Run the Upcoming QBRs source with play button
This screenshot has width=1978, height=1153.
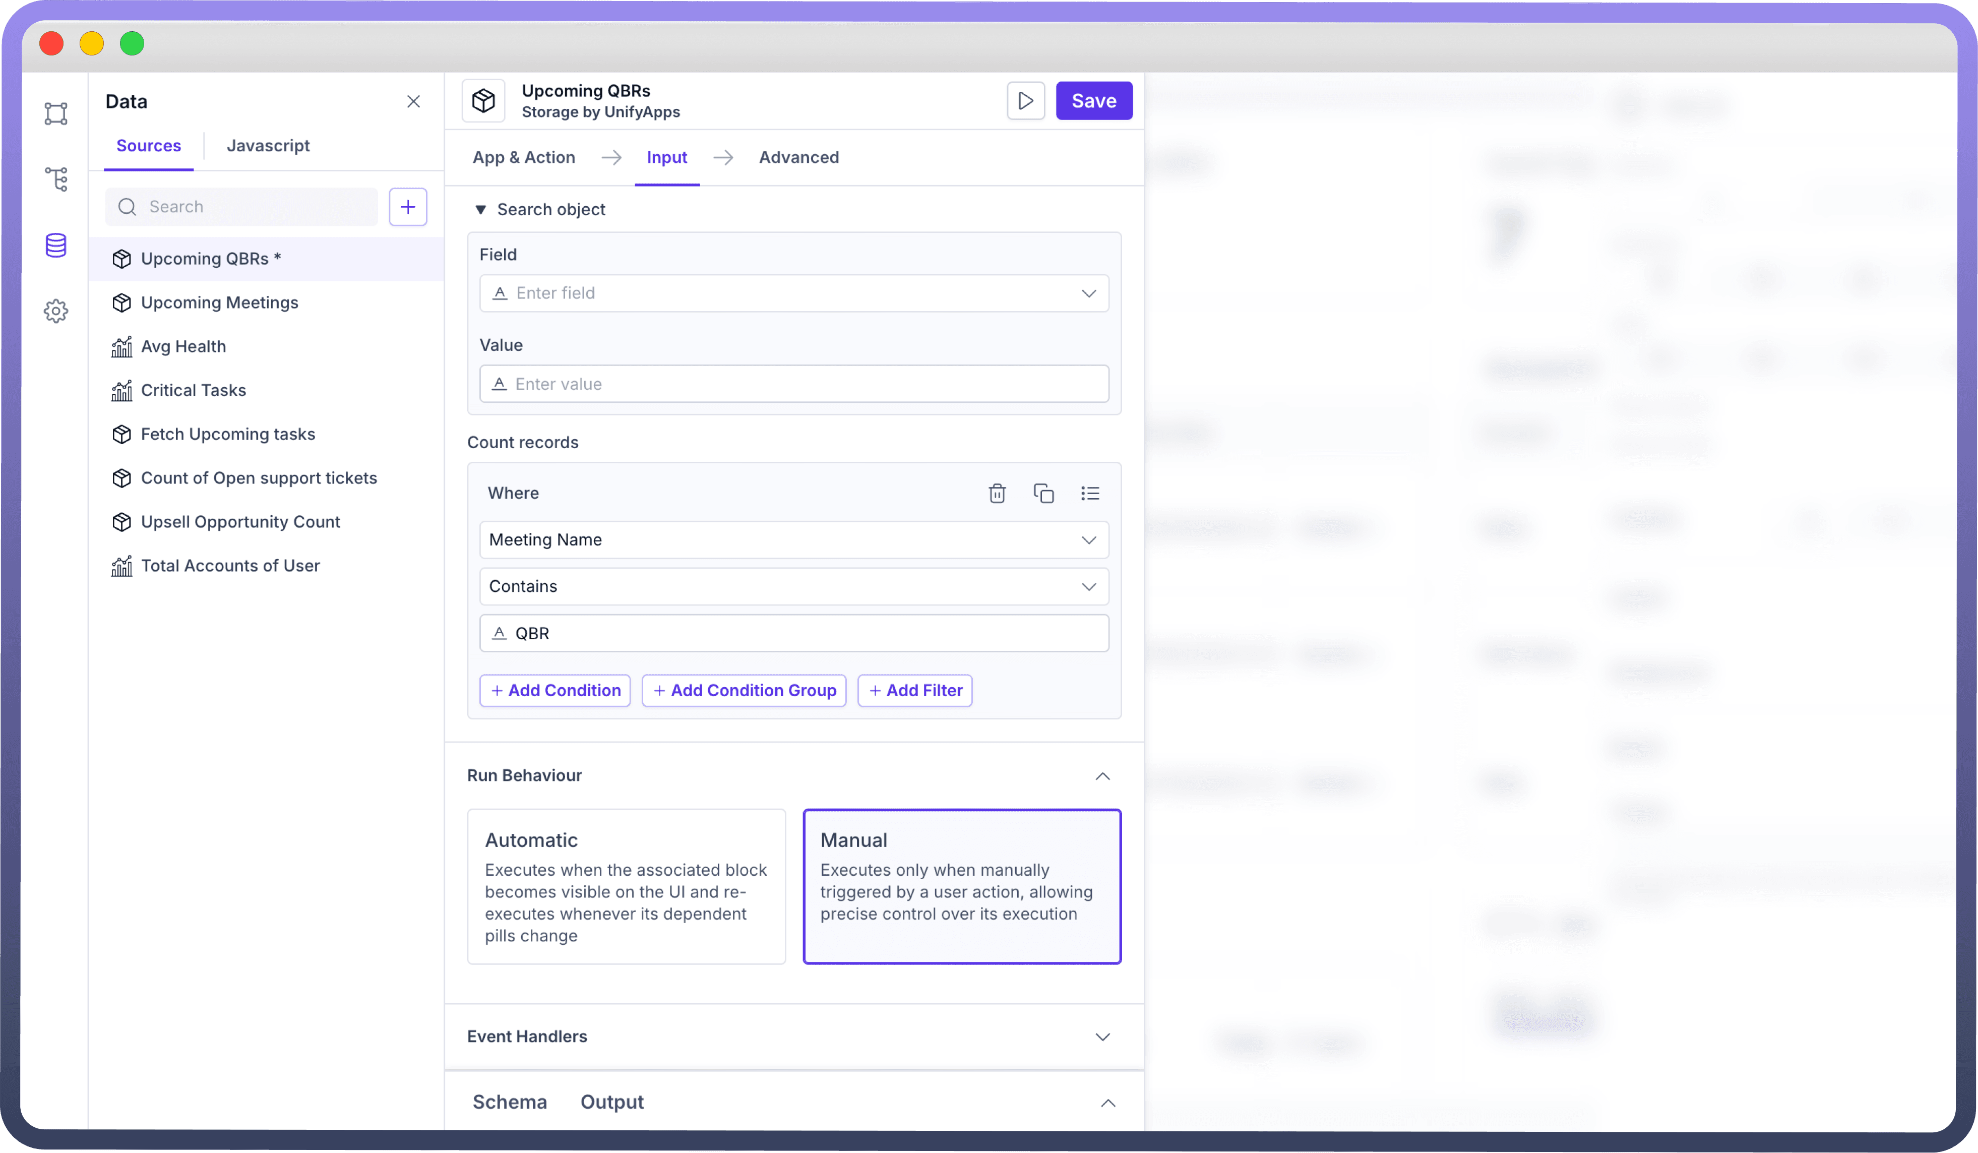[x=1025, y=100]
